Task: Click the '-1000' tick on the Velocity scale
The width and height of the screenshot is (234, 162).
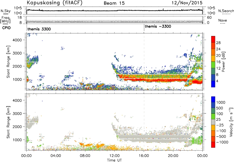Action: 222,142
